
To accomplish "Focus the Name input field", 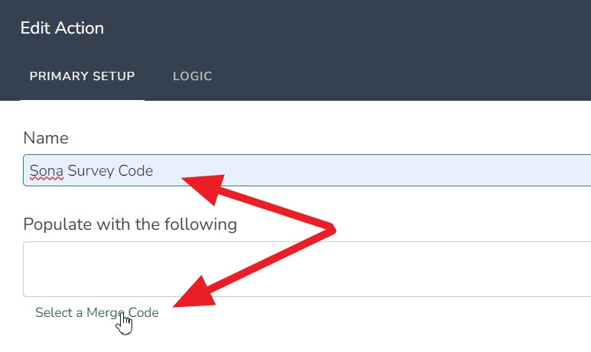I will (x=307, y=170).
